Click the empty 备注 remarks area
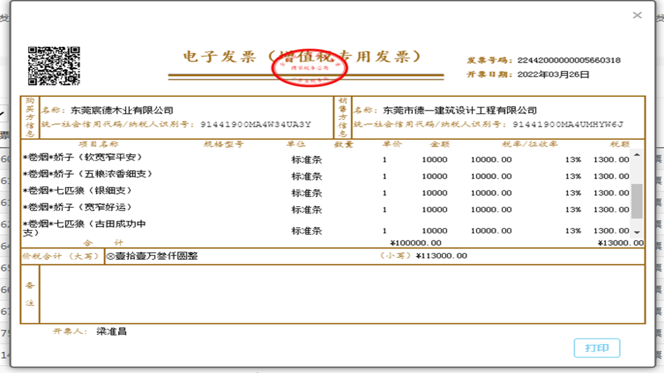 click(x=342, y=294)
